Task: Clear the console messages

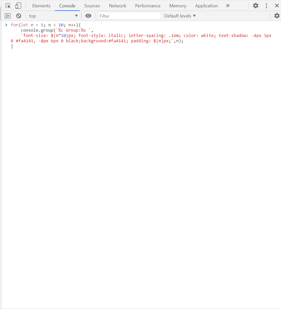Action: point(18,16)
